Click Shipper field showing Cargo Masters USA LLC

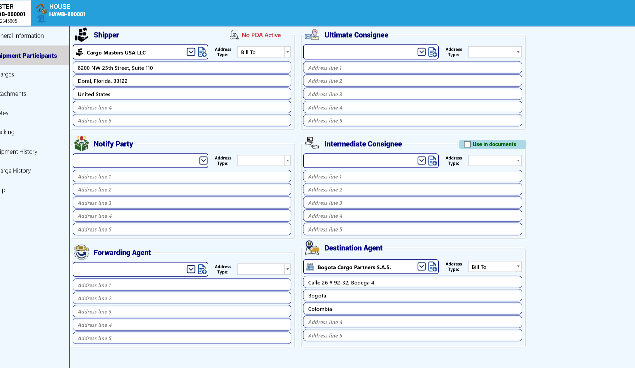coord(140,52)
